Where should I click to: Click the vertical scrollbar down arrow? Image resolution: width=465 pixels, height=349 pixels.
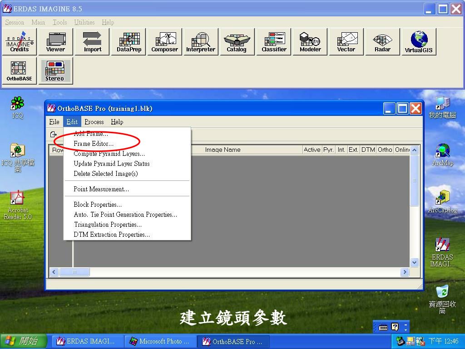pyautogui.click(x=414, y=262)
